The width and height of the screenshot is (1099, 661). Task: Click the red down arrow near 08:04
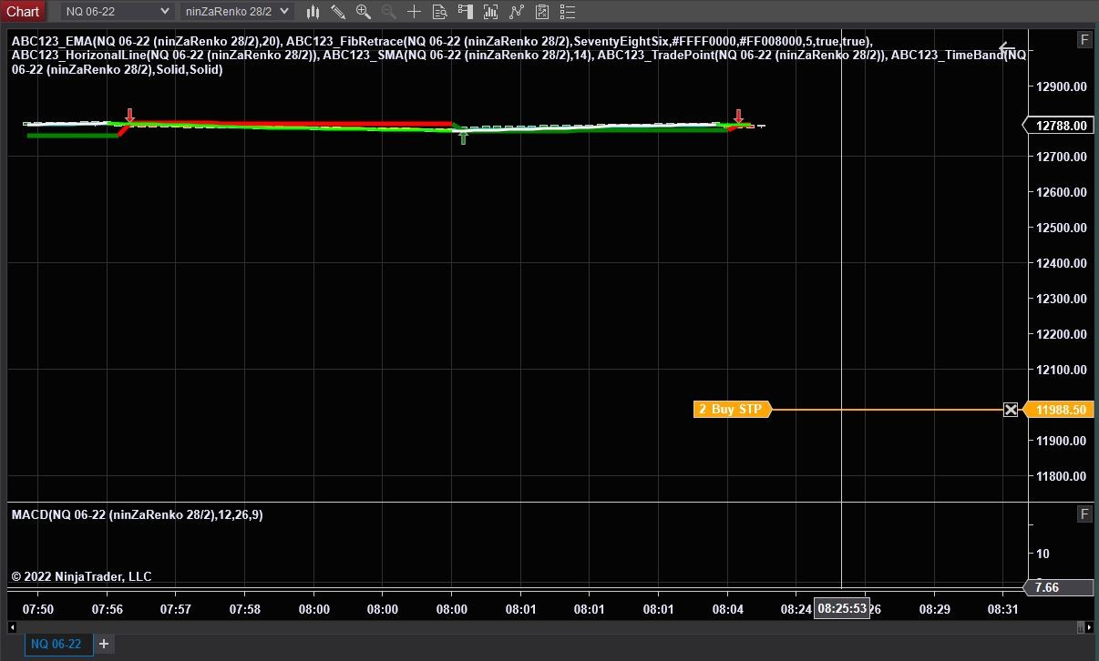[x=738, y=116]
